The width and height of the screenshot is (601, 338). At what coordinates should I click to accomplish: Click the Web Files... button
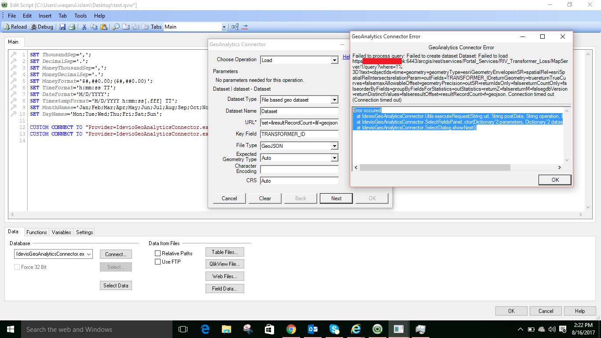tap(224, 276)
